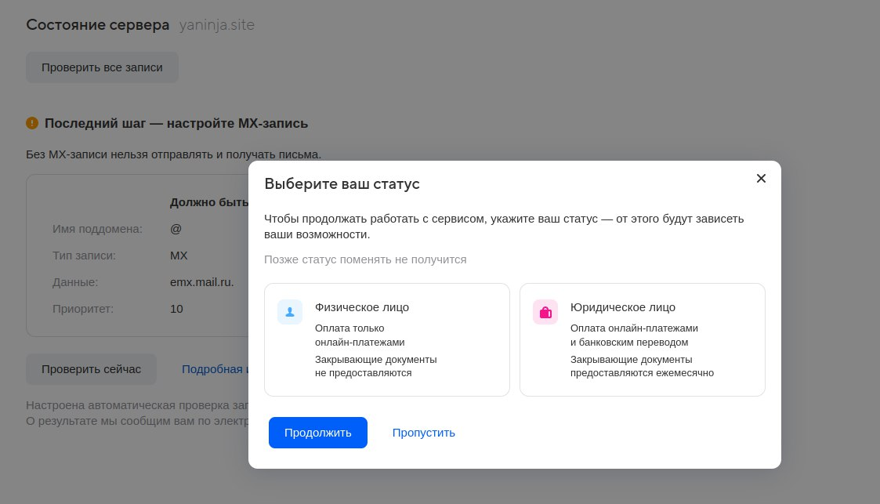
Task: Click the pink briefcase icon
Action: pyautogui.click(x=545, y=312)
